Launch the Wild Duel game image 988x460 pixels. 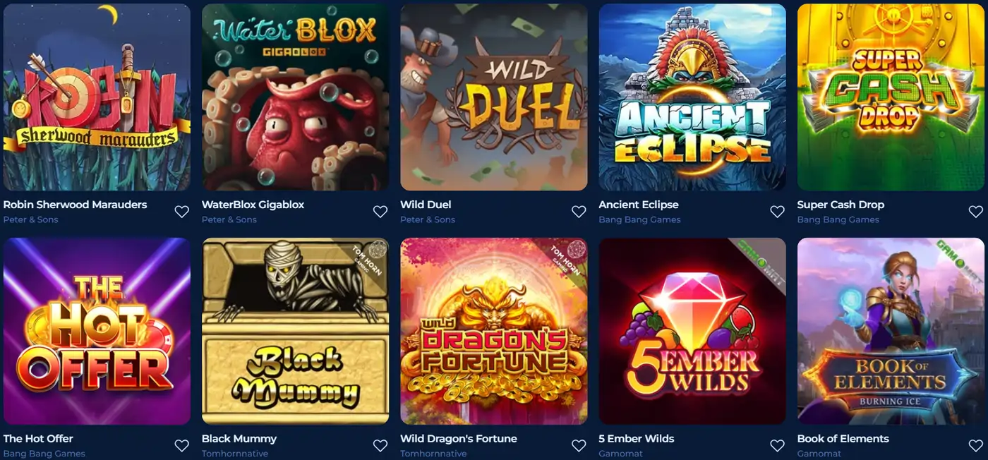(494, 97)
